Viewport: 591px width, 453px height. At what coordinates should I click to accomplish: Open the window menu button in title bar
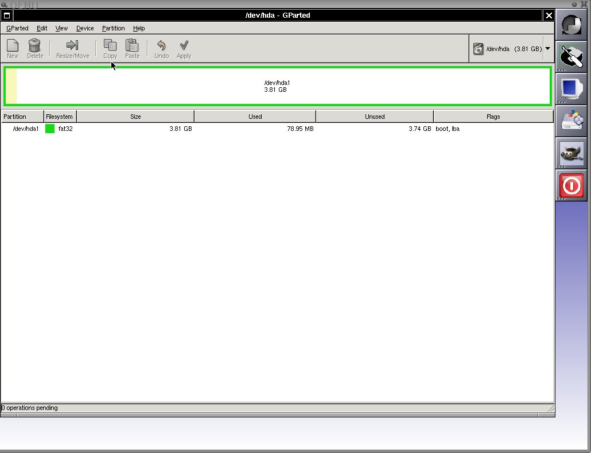point(7,16)
